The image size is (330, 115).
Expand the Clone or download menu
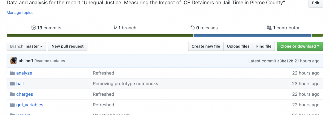click(300, 46)
